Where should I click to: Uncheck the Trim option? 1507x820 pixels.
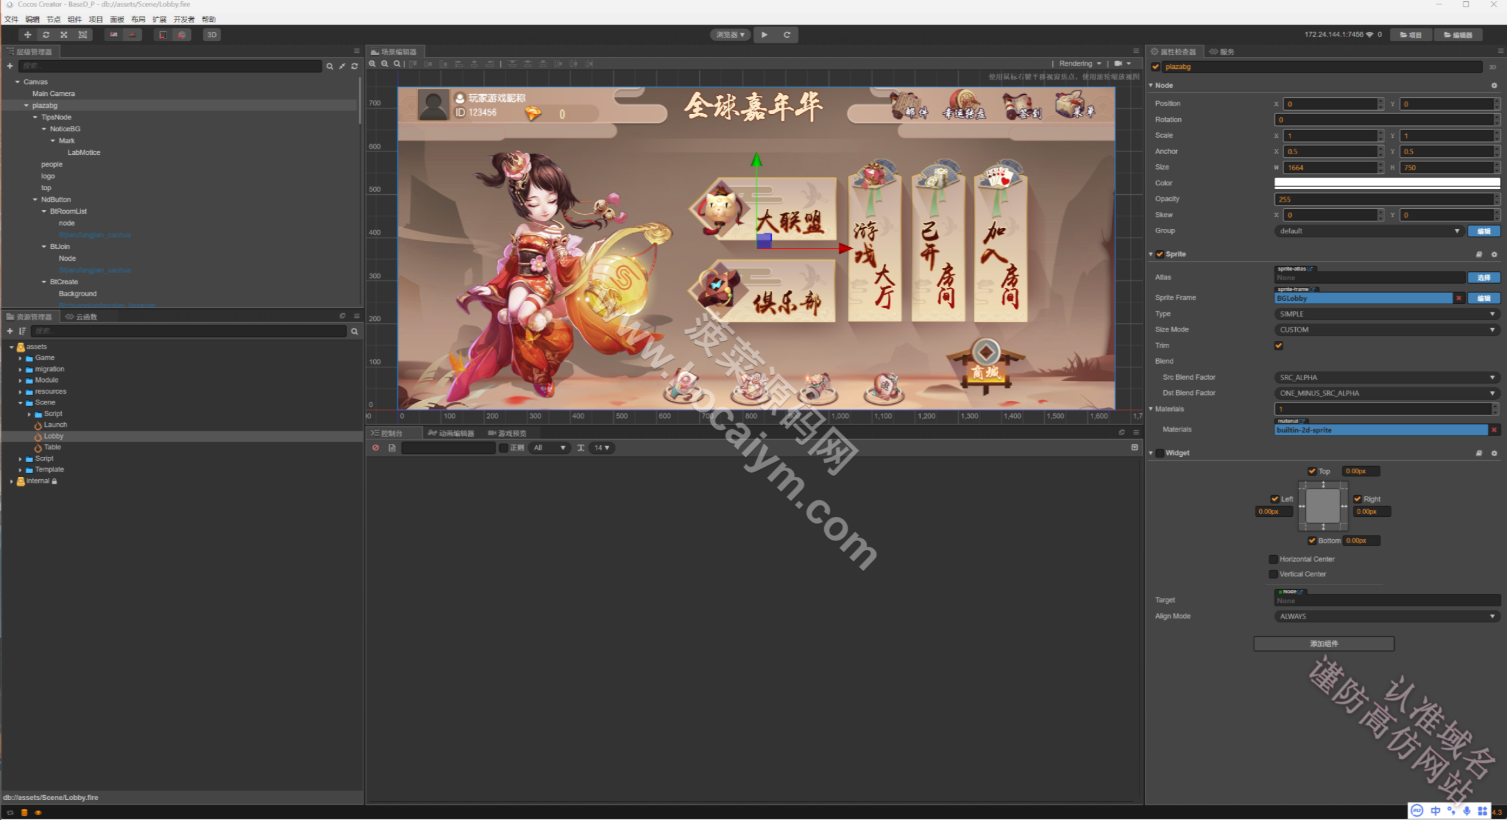click(1279, 346)
